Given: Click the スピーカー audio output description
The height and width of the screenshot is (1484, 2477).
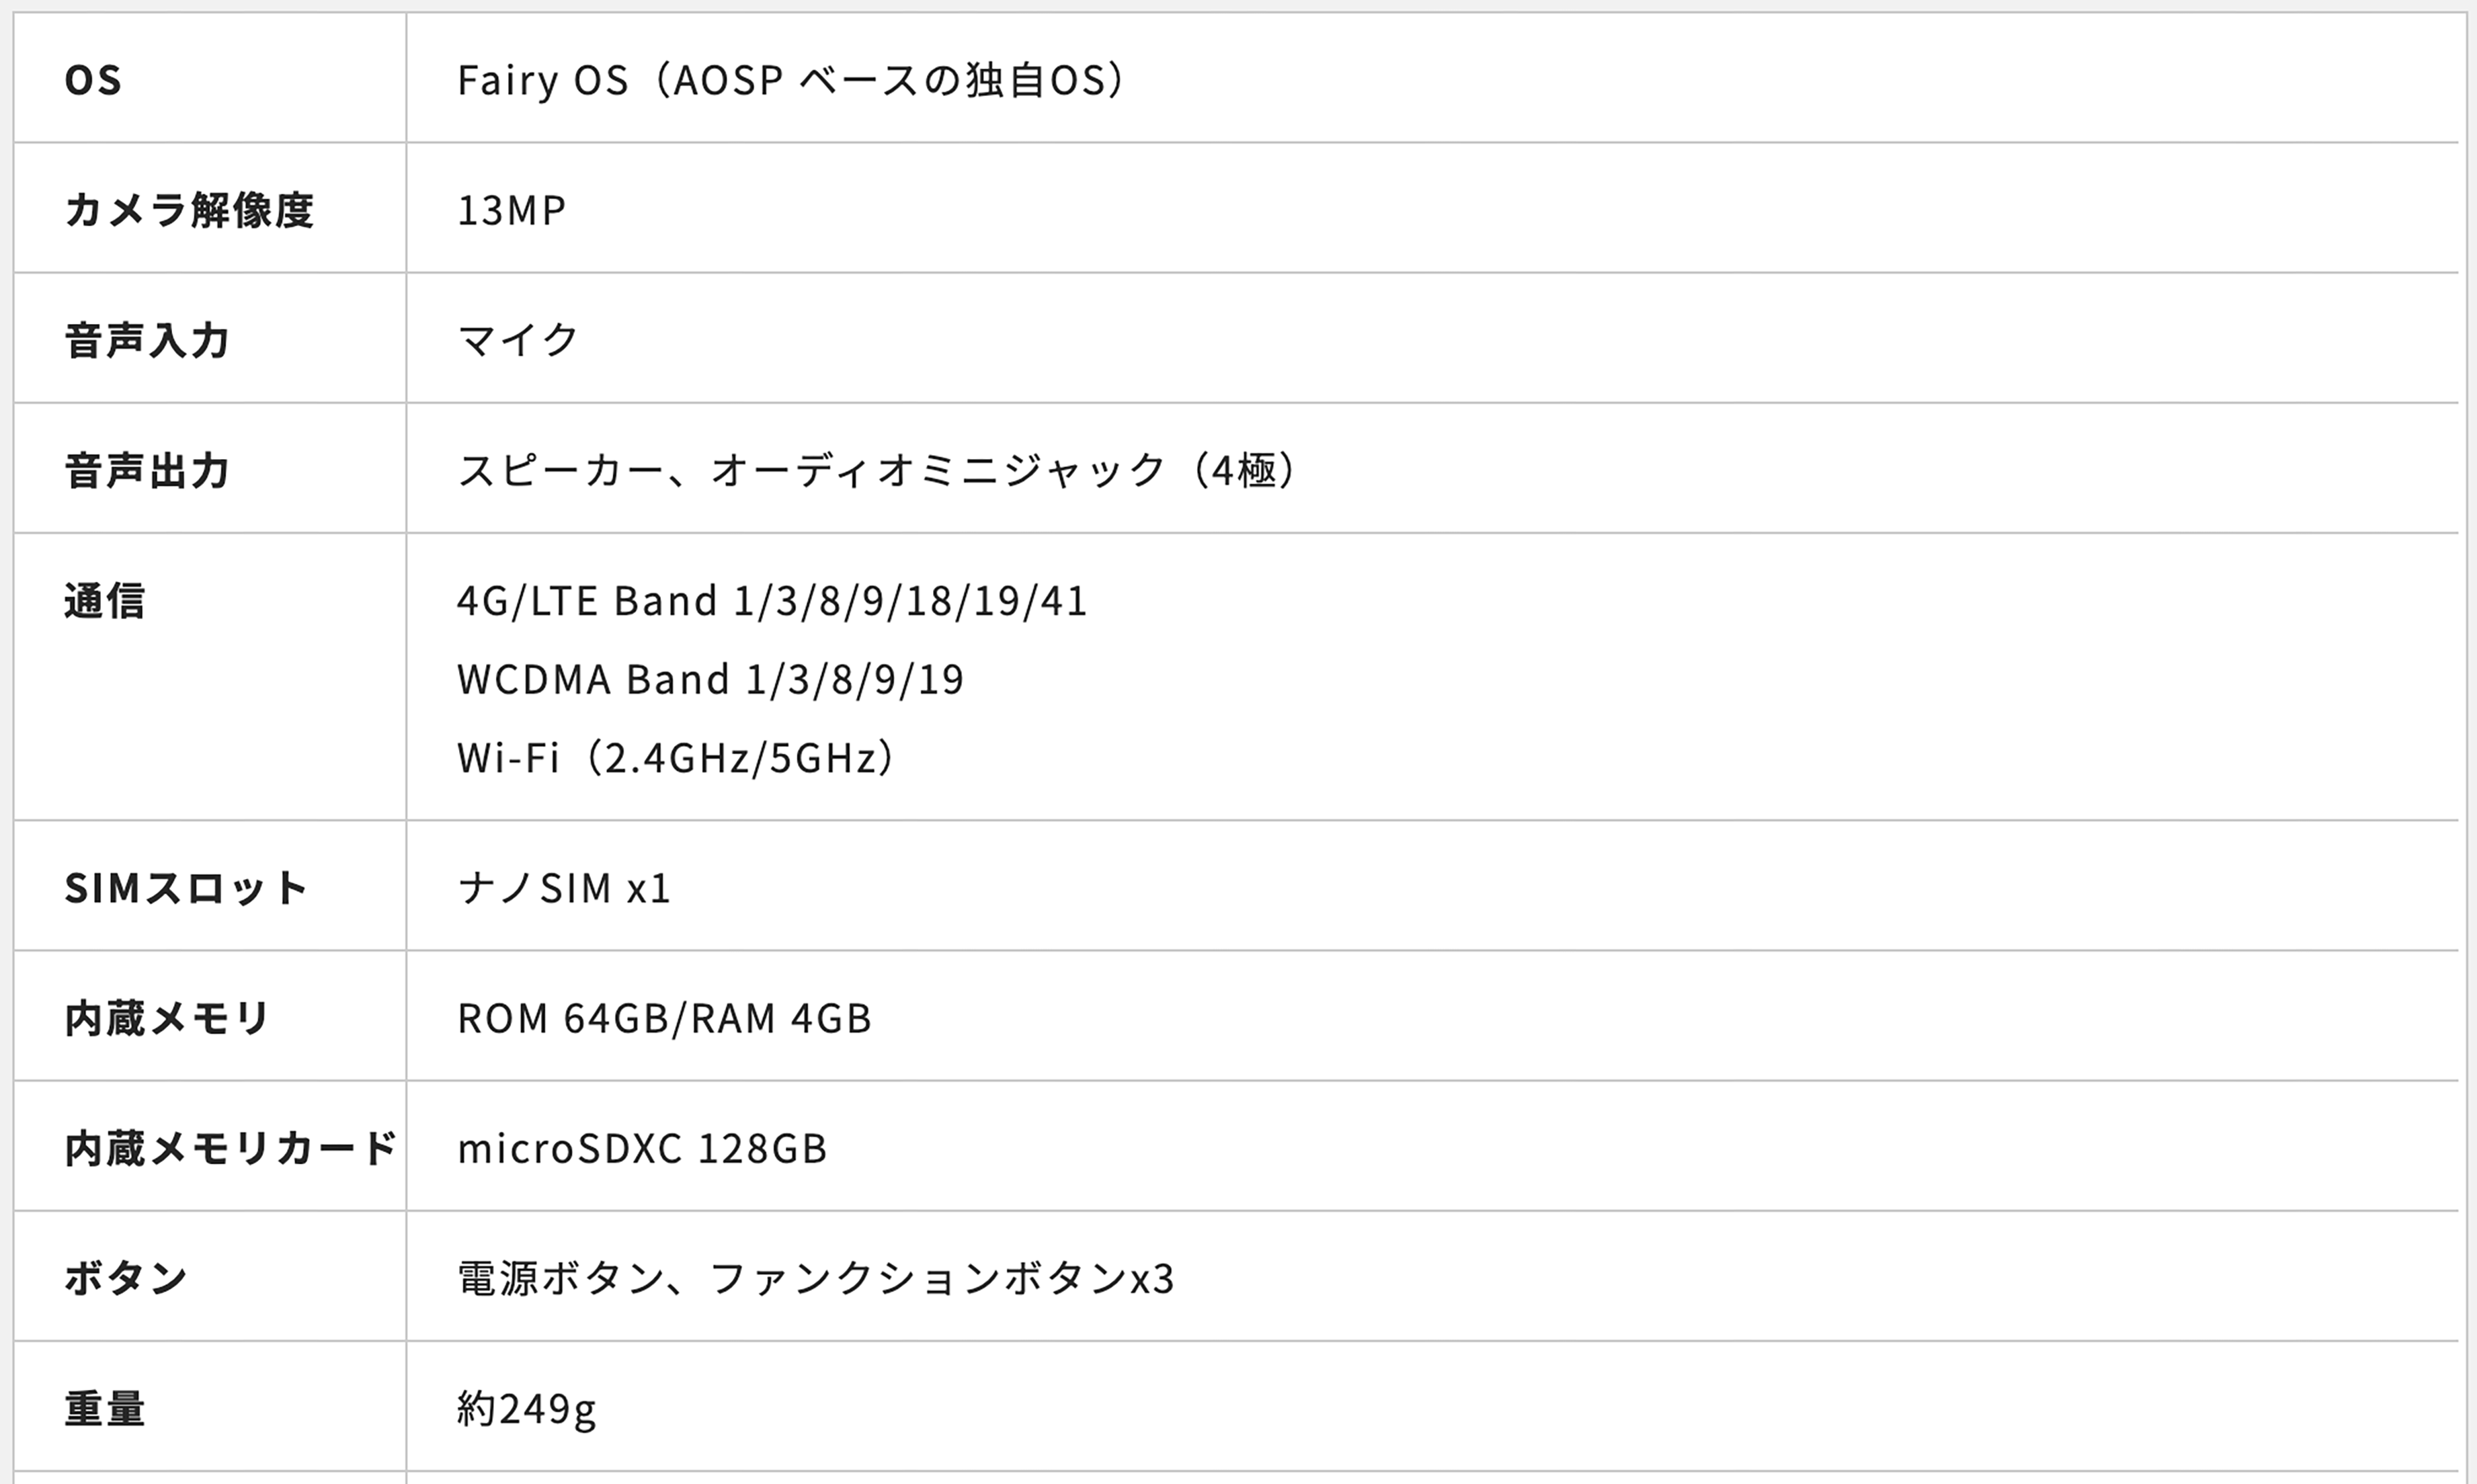Looking at the screenshot, I should pyautogui.click(x=878, y=470).
